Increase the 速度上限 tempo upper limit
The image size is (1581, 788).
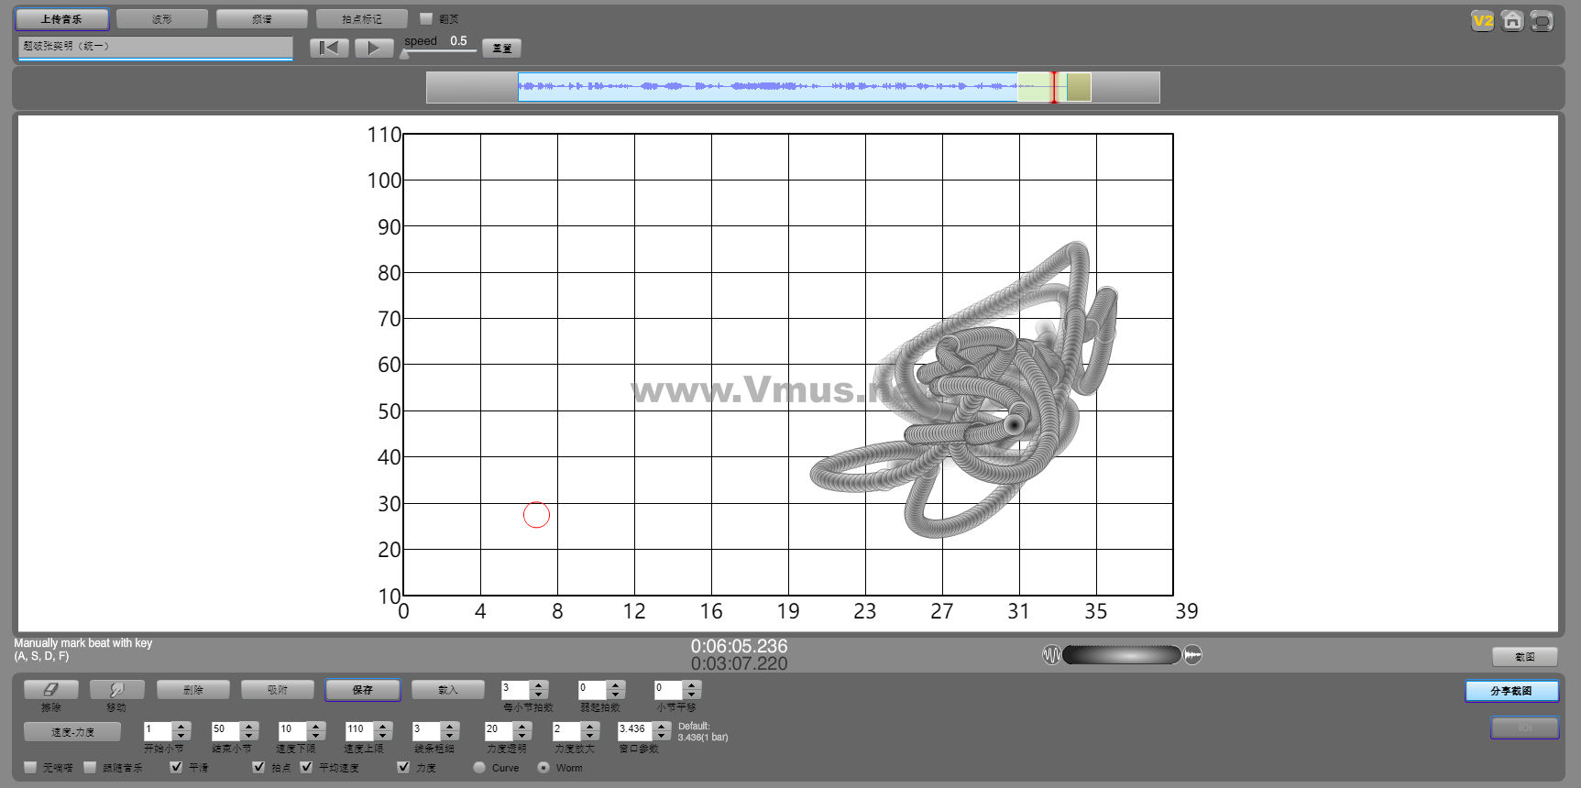[x=384, y=726]
